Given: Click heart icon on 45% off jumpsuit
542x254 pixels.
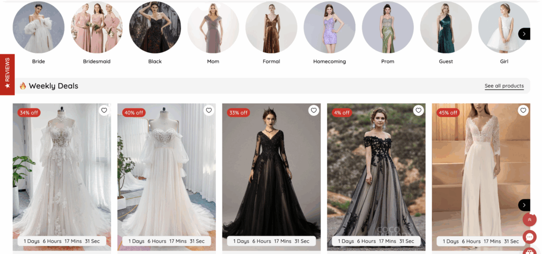Looking at the screenshot, I should (523, 111).
